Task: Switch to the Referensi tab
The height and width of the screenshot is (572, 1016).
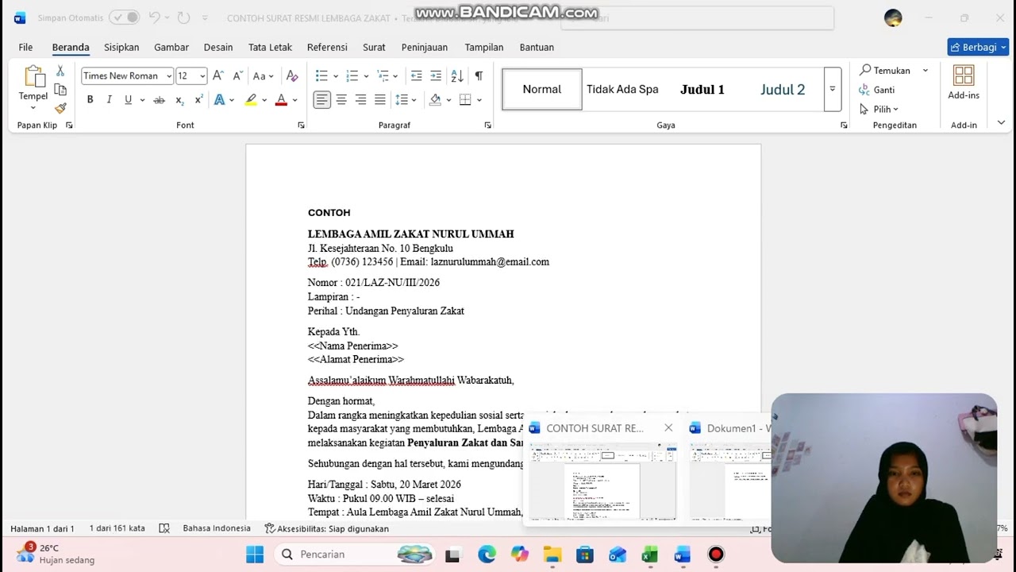Action: tap(327, 47)
